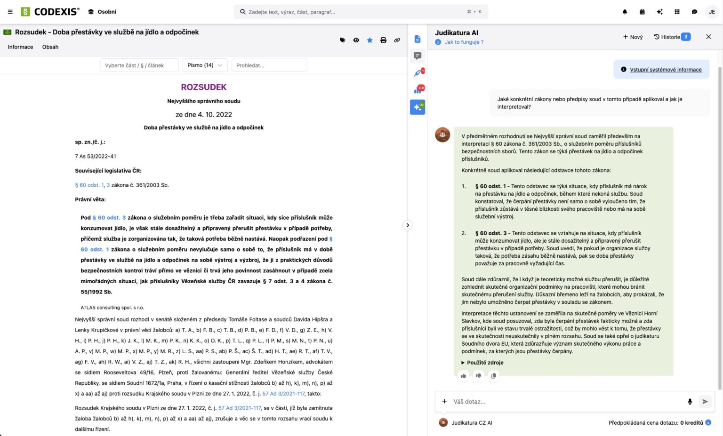The height and width of the screenshot is (436, 723).
Task: Open the Písmo (14) font size dropdown
Action: pos(205,65)
